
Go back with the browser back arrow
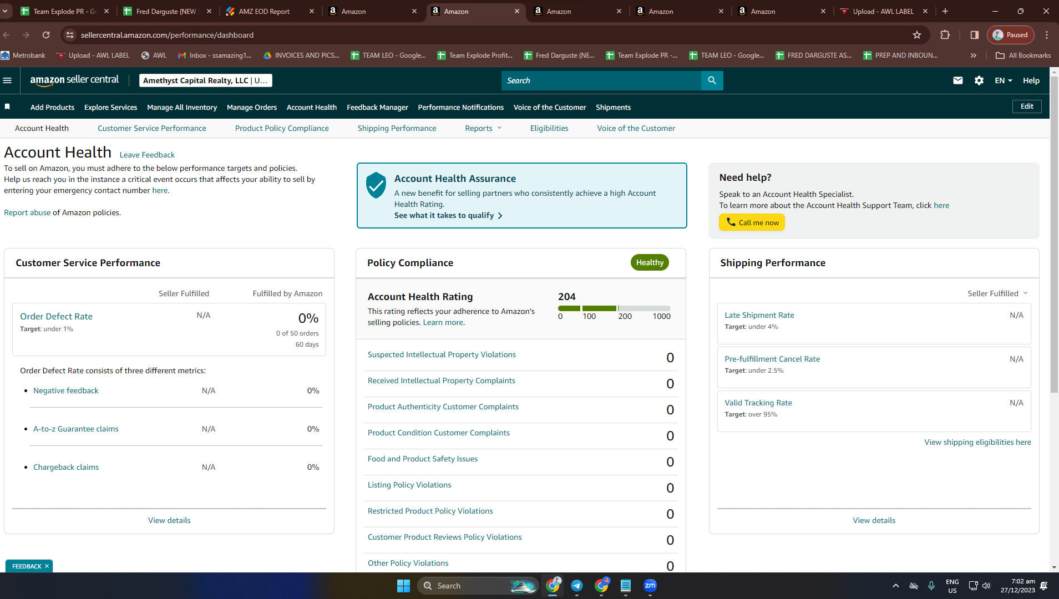click(7, 35)
